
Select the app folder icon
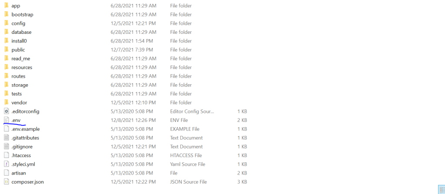point(6,6)
